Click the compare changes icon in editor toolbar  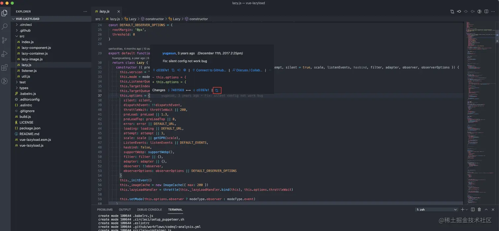(452, 12)
